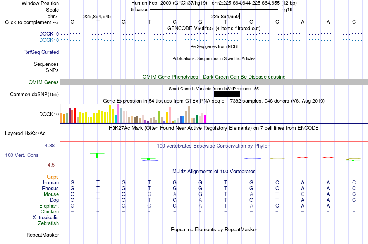The image size is (368, 244).
Task: Select the 100 Vert. Cons label
Action: [22, 155]
